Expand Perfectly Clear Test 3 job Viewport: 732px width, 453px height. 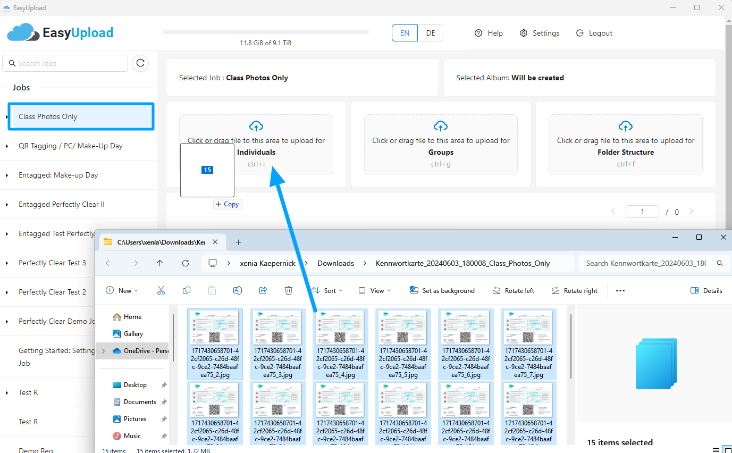coord(6,263)
